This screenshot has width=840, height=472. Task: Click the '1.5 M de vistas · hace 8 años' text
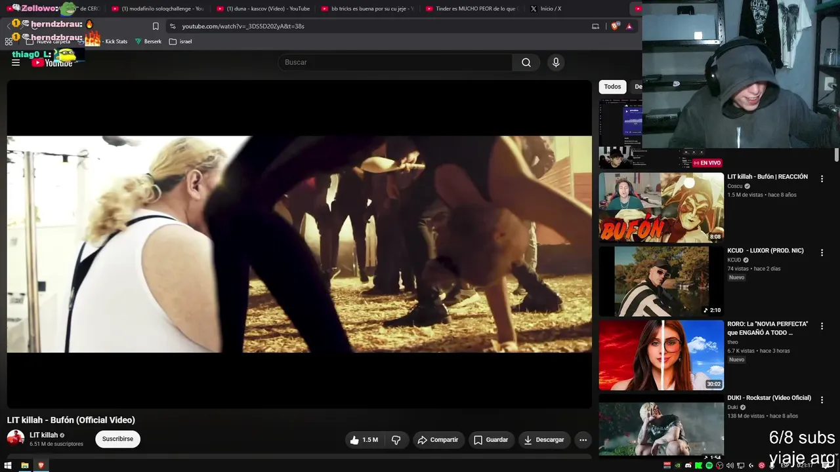coord(761,195)
